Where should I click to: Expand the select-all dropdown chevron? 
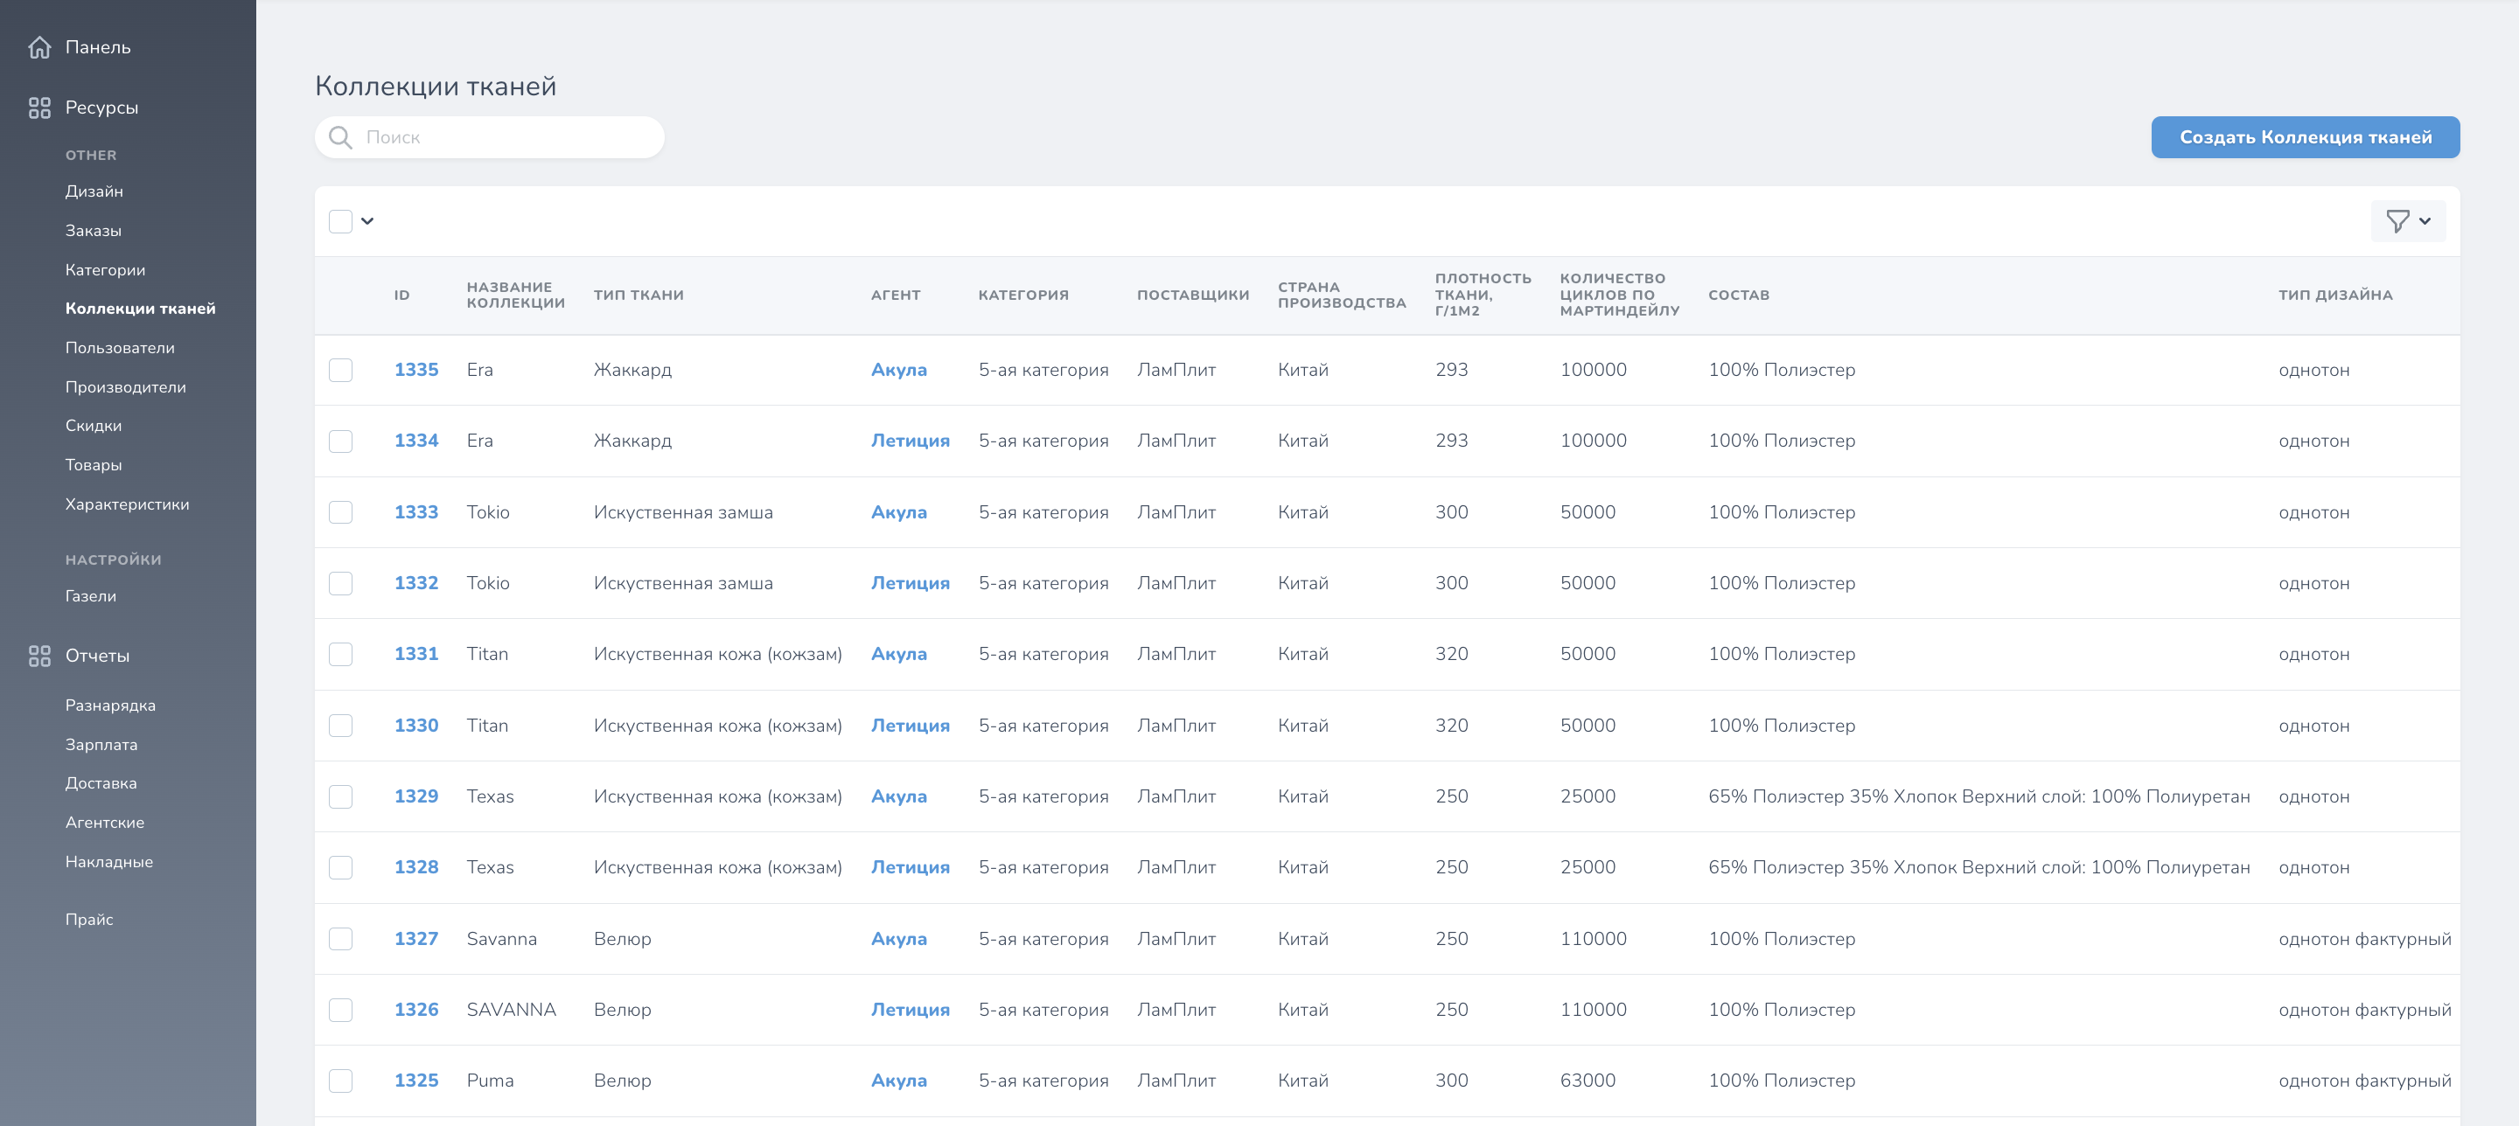pyautogui.click(x=367, y=221)
